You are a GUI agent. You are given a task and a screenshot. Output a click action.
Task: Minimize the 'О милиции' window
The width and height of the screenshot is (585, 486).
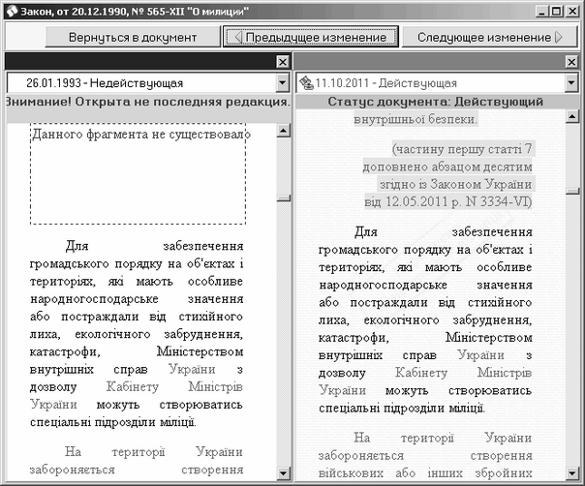coord(542,12)
